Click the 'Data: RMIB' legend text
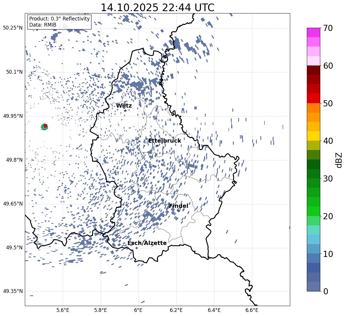This screenshot has width=346, height=316. point(43,25)
